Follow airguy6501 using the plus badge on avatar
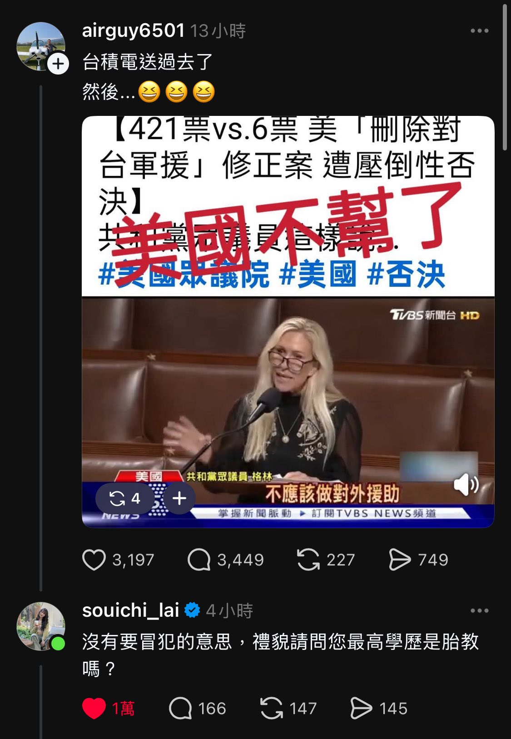 [x=58, y=64]
